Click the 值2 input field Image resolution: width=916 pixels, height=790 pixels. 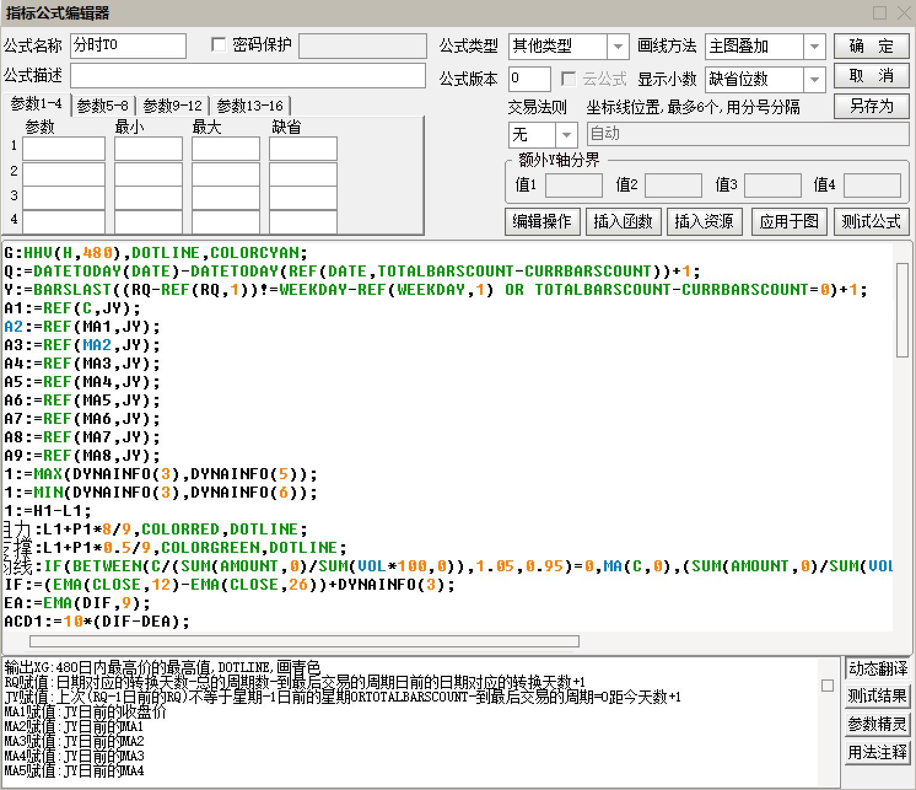[673, 185]
